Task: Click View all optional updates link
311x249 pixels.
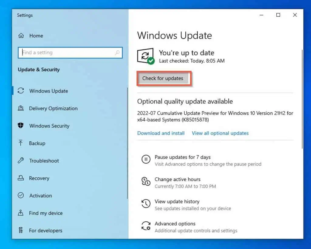Action: click(x=220, y=133)
